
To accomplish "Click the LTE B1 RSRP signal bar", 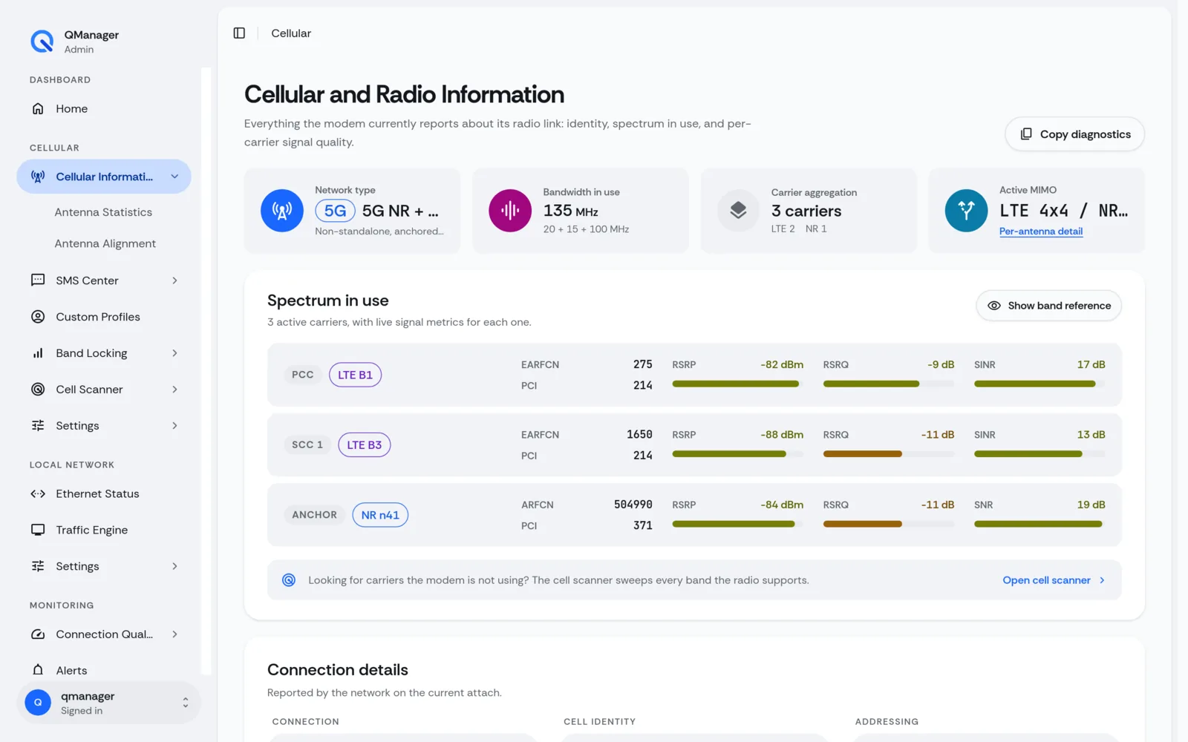I will (737, 384).
